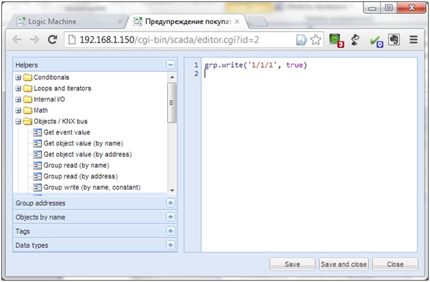Click the Loops and iterators folder icon
This screenshot has width=430, height=282.
tap(27, 88)
